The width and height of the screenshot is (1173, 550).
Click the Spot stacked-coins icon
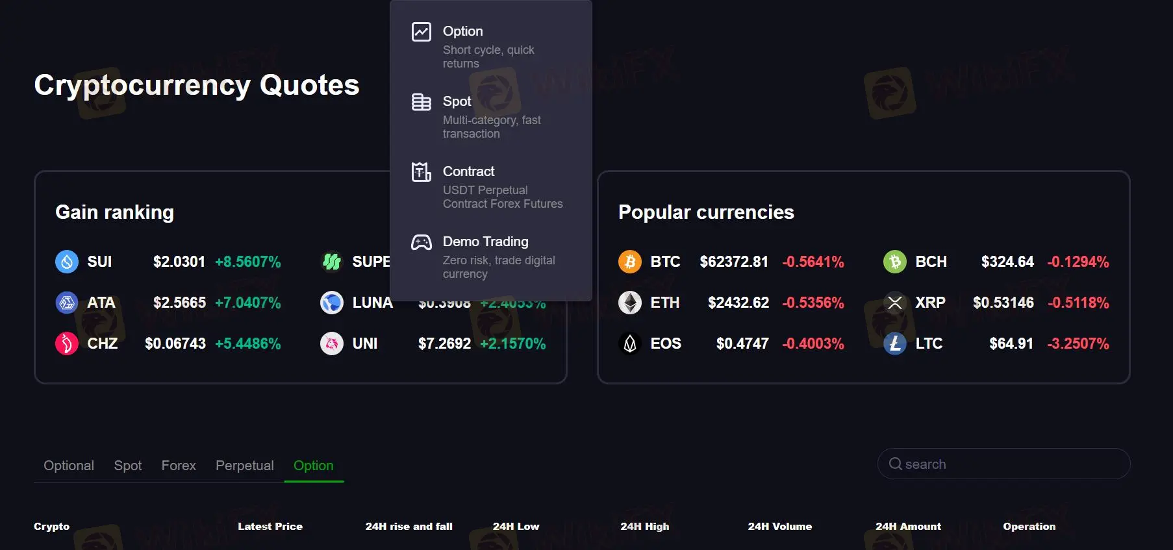coord(422,102)
